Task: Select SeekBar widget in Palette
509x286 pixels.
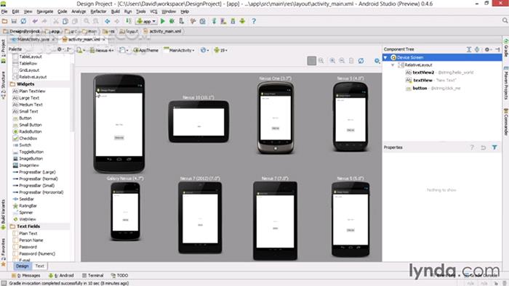Action: point(26,199)
